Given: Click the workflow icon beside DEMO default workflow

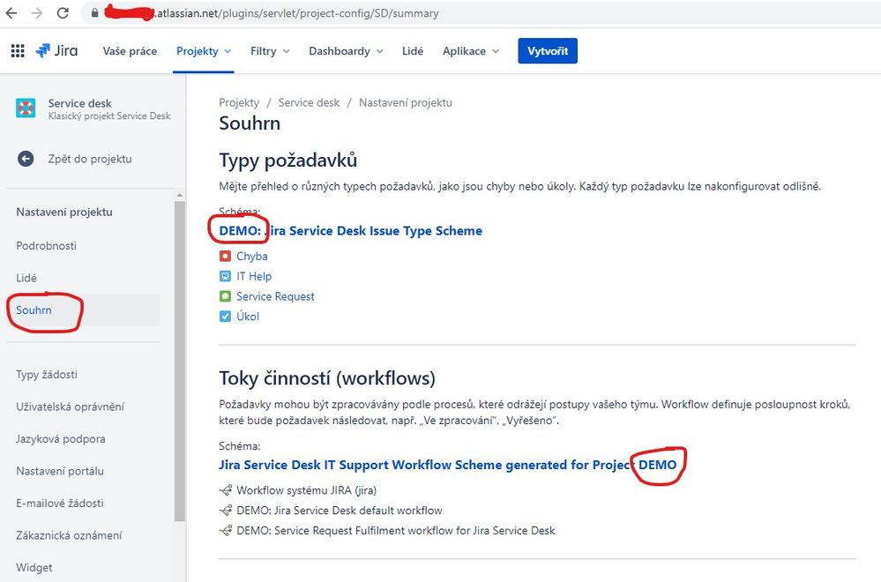Looking at the screenshot, I should click(228, 510).
